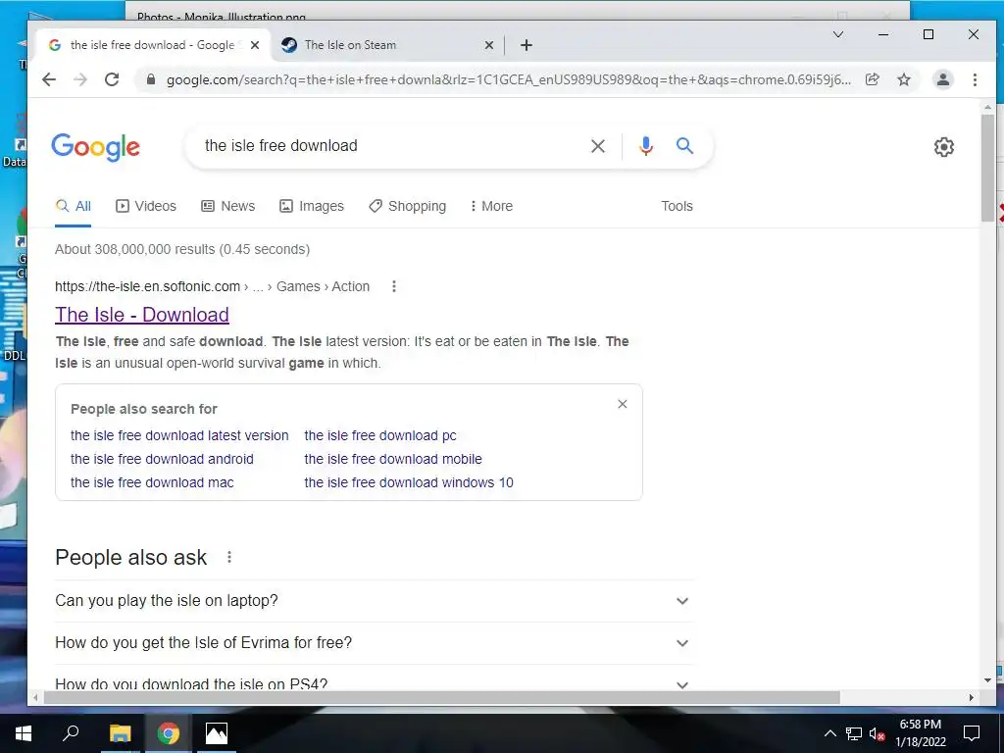The image size is (1004, 753).
Task: Clear the search box with X
Action: pos(598,146)
